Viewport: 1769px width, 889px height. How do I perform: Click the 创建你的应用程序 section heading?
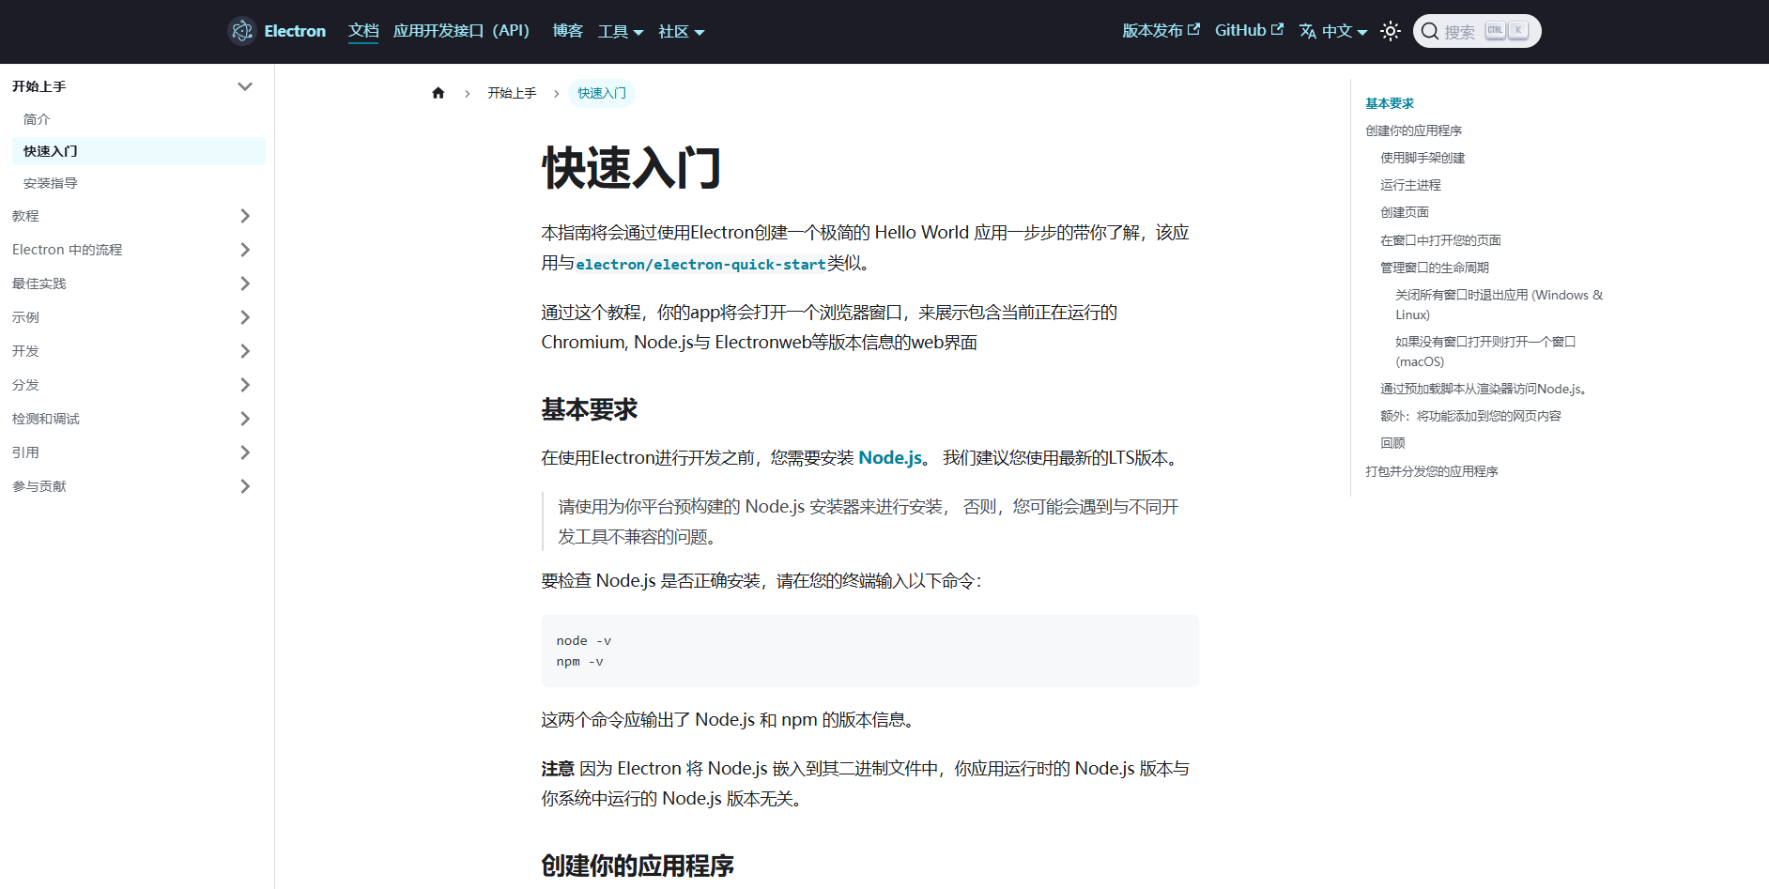point(638,866)
